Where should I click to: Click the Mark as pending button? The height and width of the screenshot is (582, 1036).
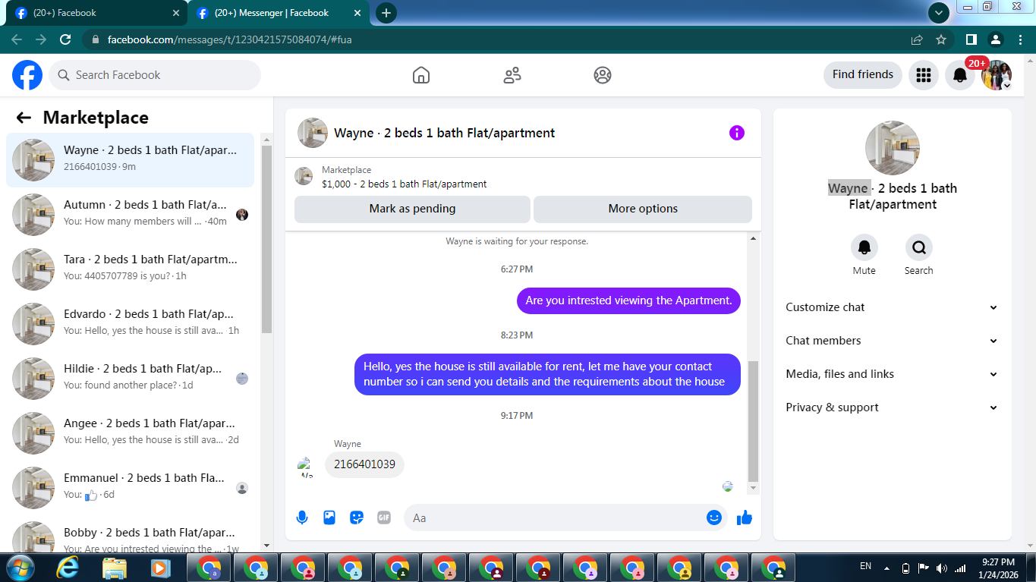(x=412, y=209)
